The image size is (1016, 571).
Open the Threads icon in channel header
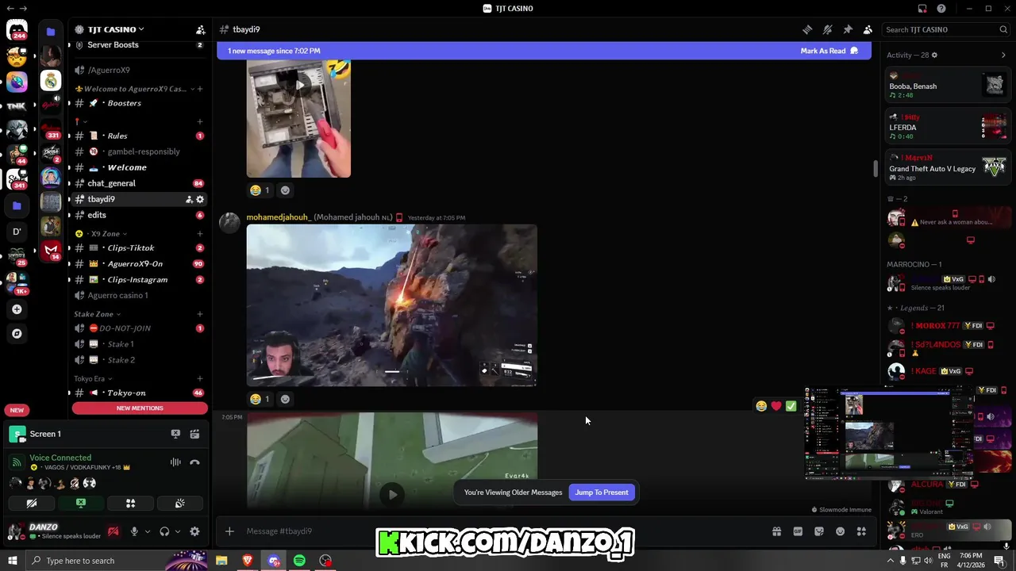[807, 29]
